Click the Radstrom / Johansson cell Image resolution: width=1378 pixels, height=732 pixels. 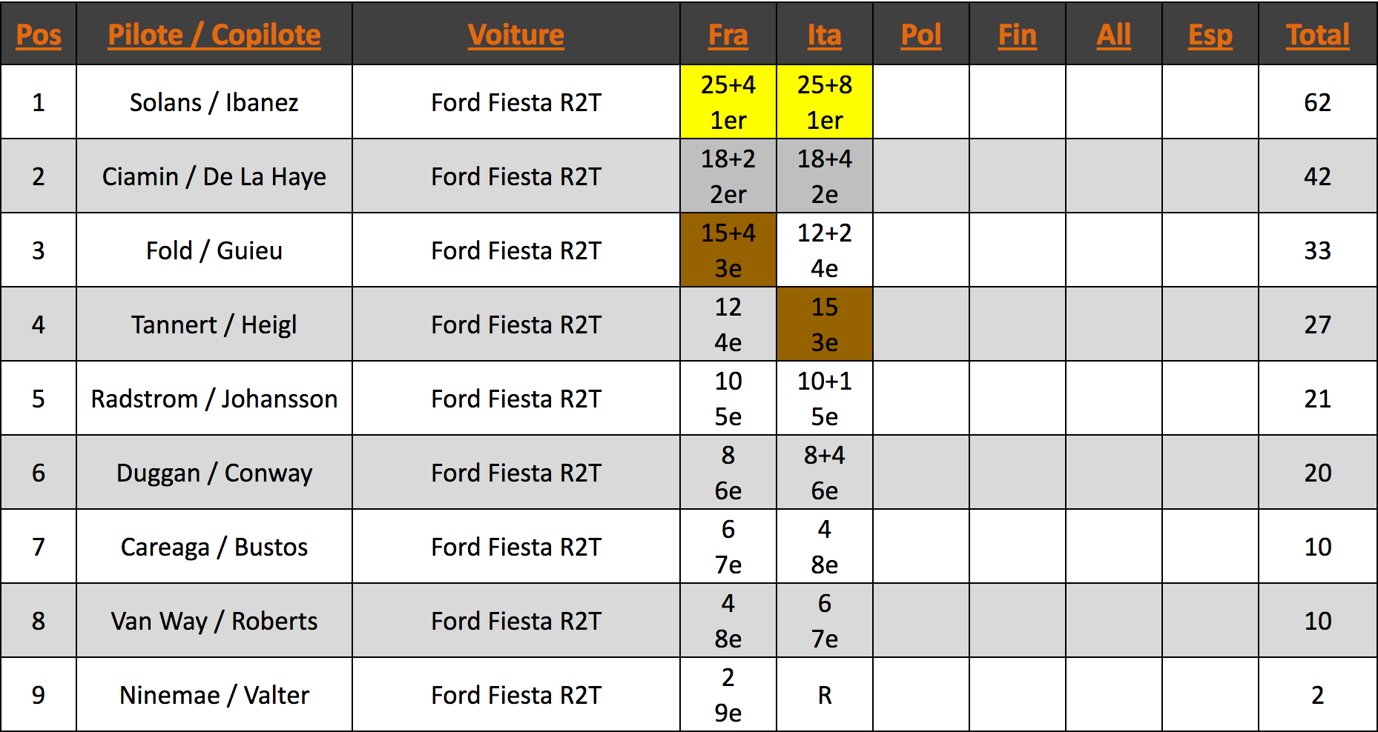tap(214, 399)
